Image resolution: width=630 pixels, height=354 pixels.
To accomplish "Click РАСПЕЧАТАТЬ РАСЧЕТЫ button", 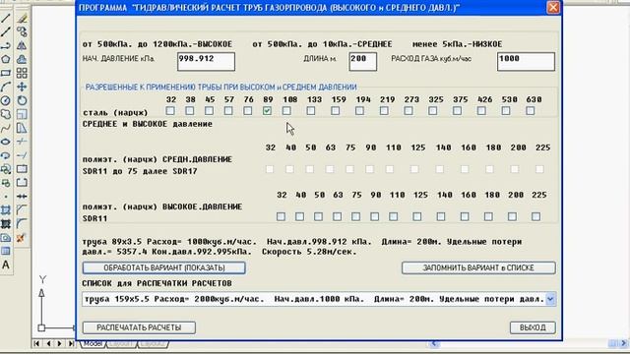I will click(139, 327).
